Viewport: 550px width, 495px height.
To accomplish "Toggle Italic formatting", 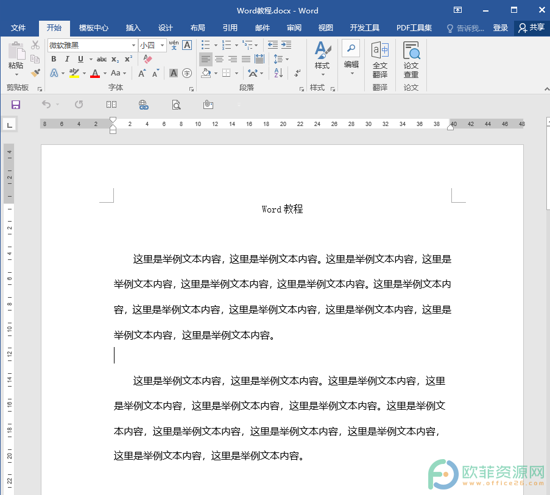I will point(67,59).
